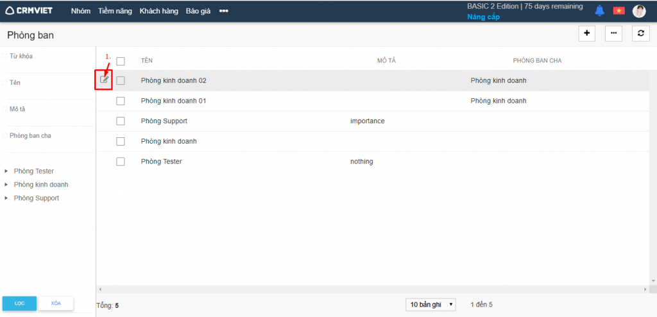Click the LỌC filter button
The height and width of the screenshot is (317, 657).
coord(19,303)
